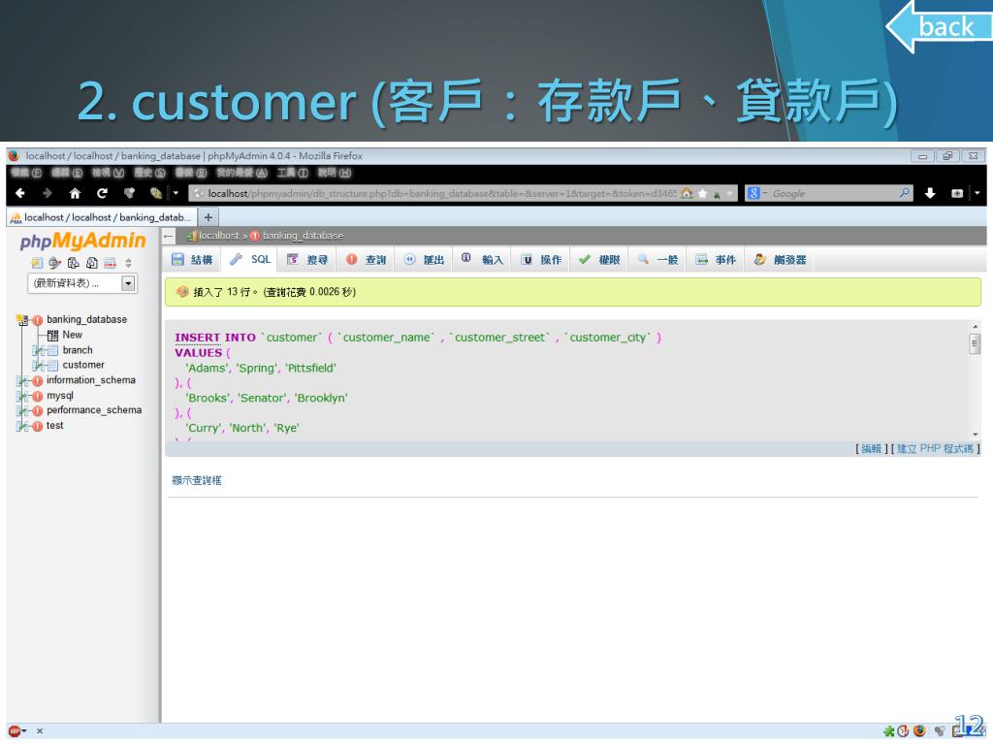Click the log out icon in phpMyAdmin sidebar
This screenshot has width=993, height=745.
[55, 263]
